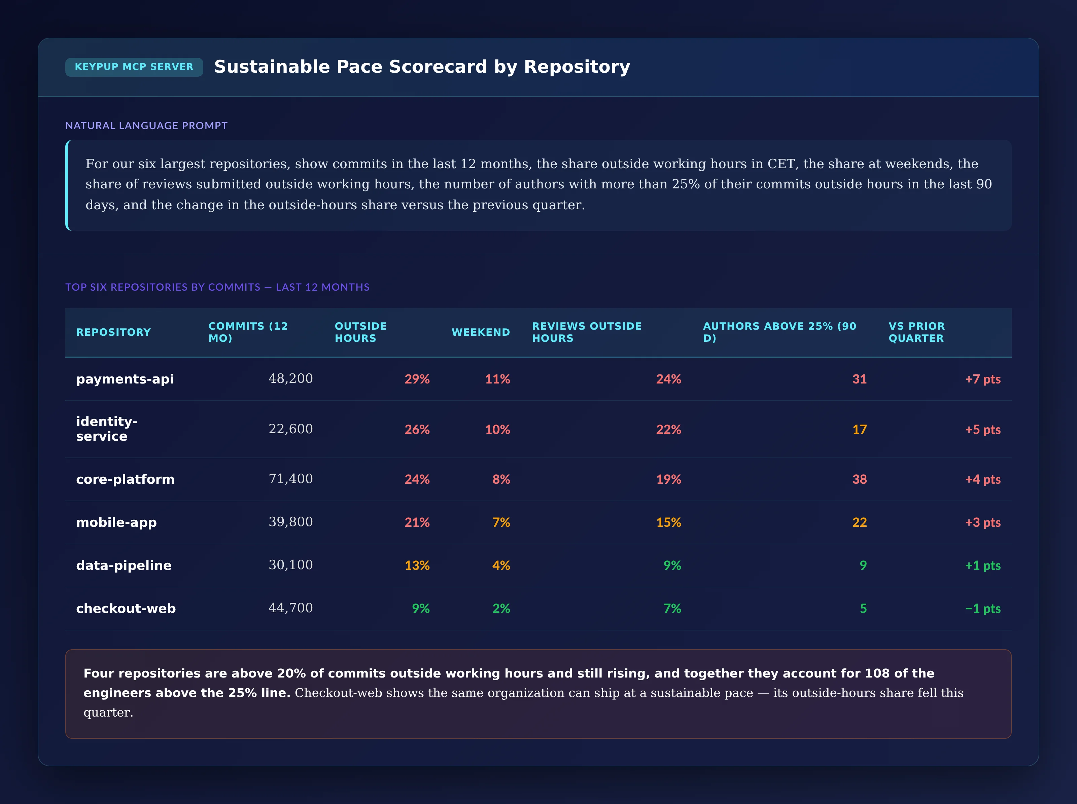
Task: Select the checkout-web repository name
Action: click(x=126, y=608)
